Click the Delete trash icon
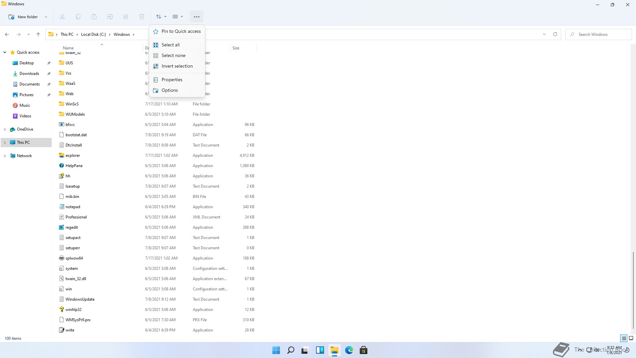Screen dimensions: 636x358 [142, 17]
